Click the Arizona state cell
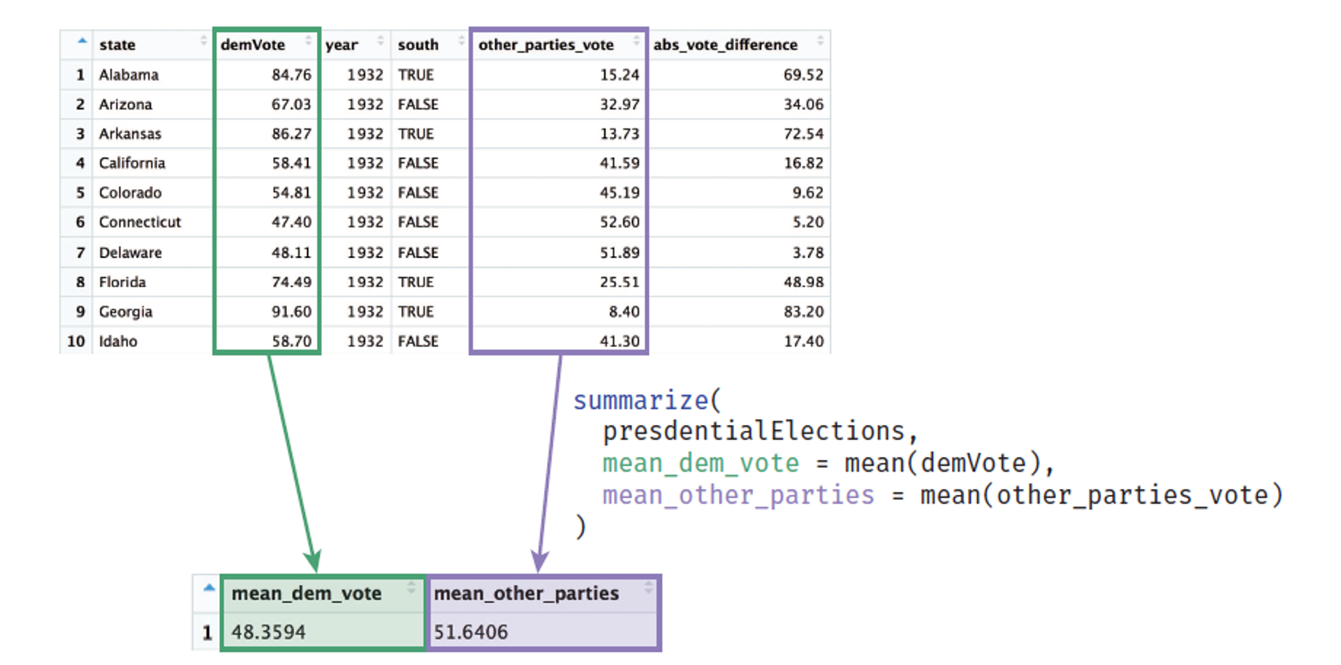 (126, 104)
